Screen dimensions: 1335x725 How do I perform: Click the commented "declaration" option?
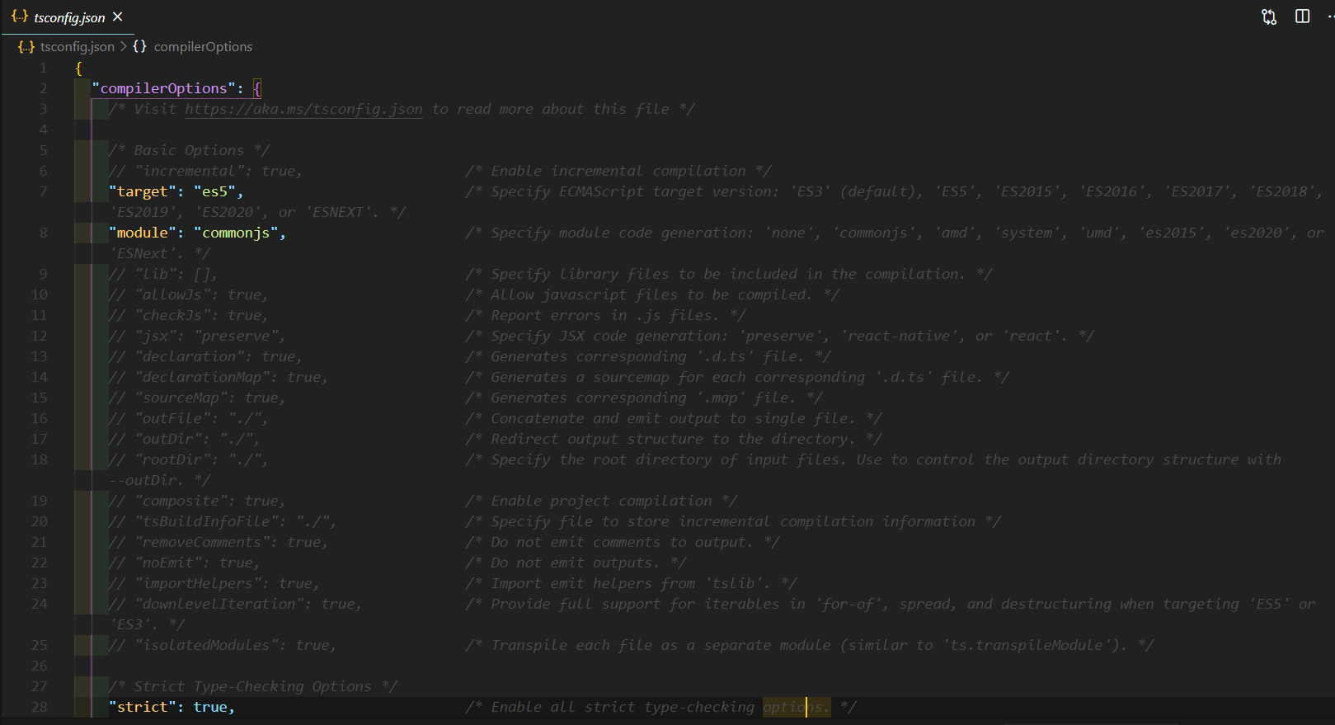(x=205, y=356)
